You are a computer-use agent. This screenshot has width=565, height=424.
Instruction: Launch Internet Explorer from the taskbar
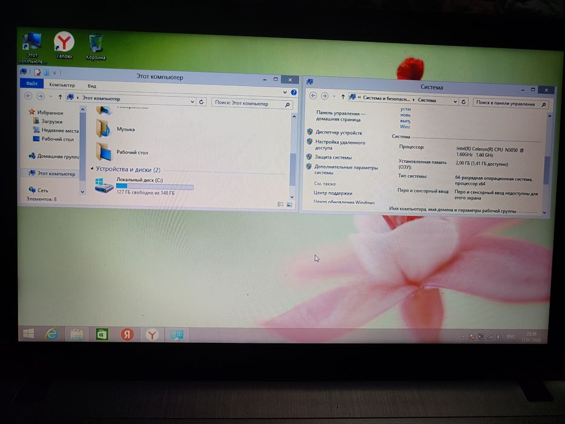click(x=51, y=334)
